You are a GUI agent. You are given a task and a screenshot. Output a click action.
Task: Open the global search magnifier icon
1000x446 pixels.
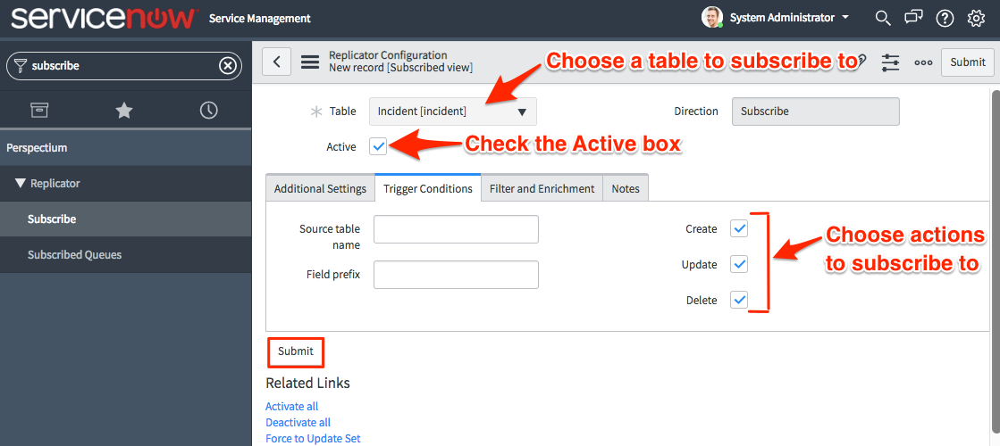[x=883, y=18]
